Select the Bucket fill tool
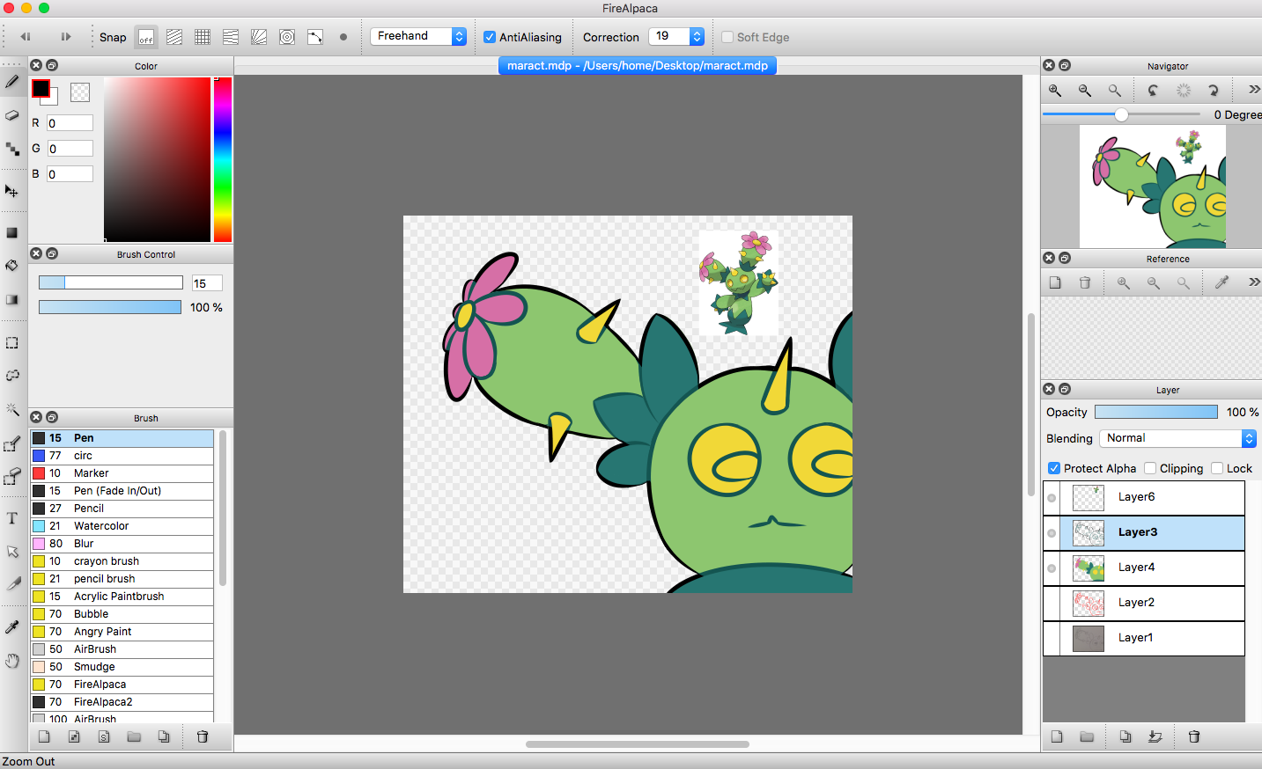 tap(12, 266)
